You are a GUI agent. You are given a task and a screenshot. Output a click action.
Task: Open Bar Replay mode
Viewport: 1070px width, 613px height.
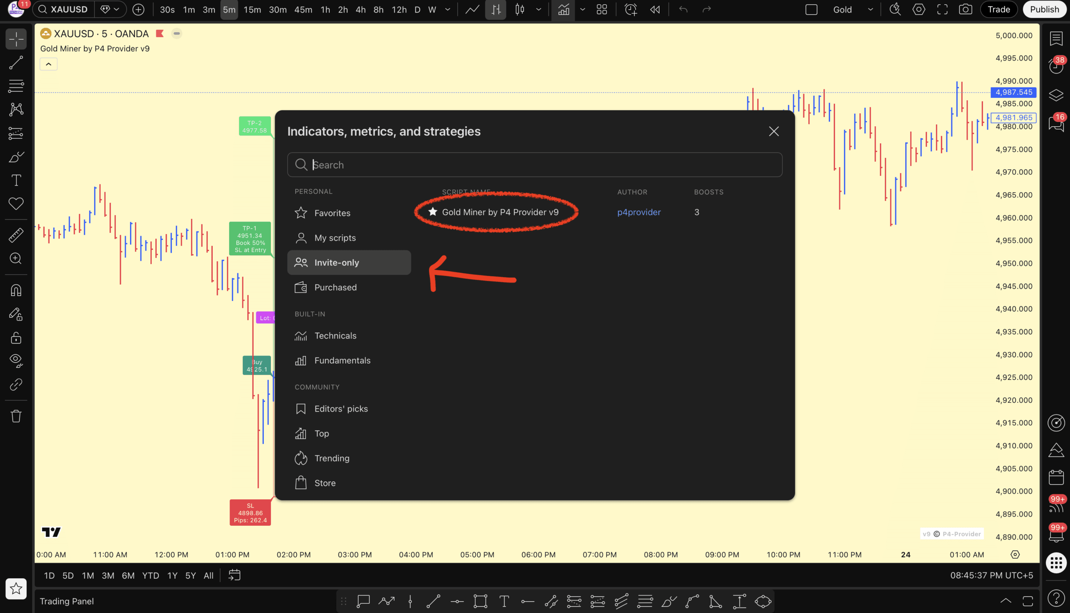[655, 9]
